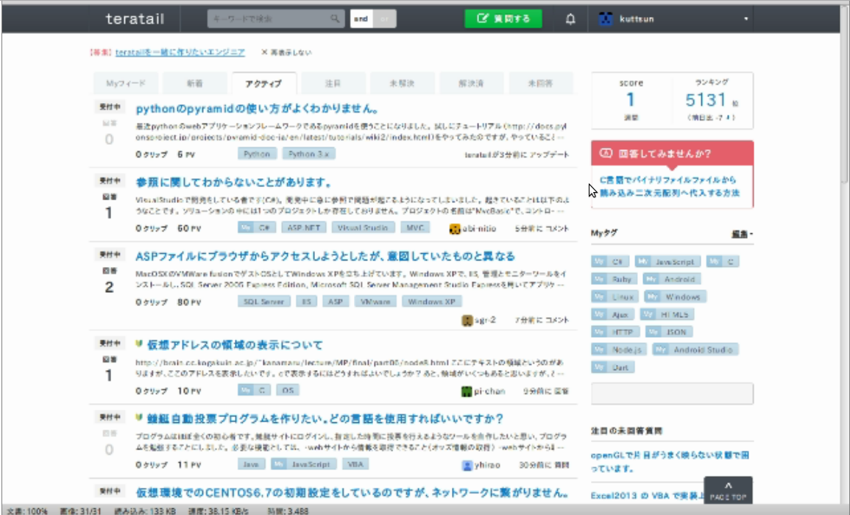The image size is (850, 515).
Task: Click the JSON tag in Myタグ
Action: [x=668, y=332]
